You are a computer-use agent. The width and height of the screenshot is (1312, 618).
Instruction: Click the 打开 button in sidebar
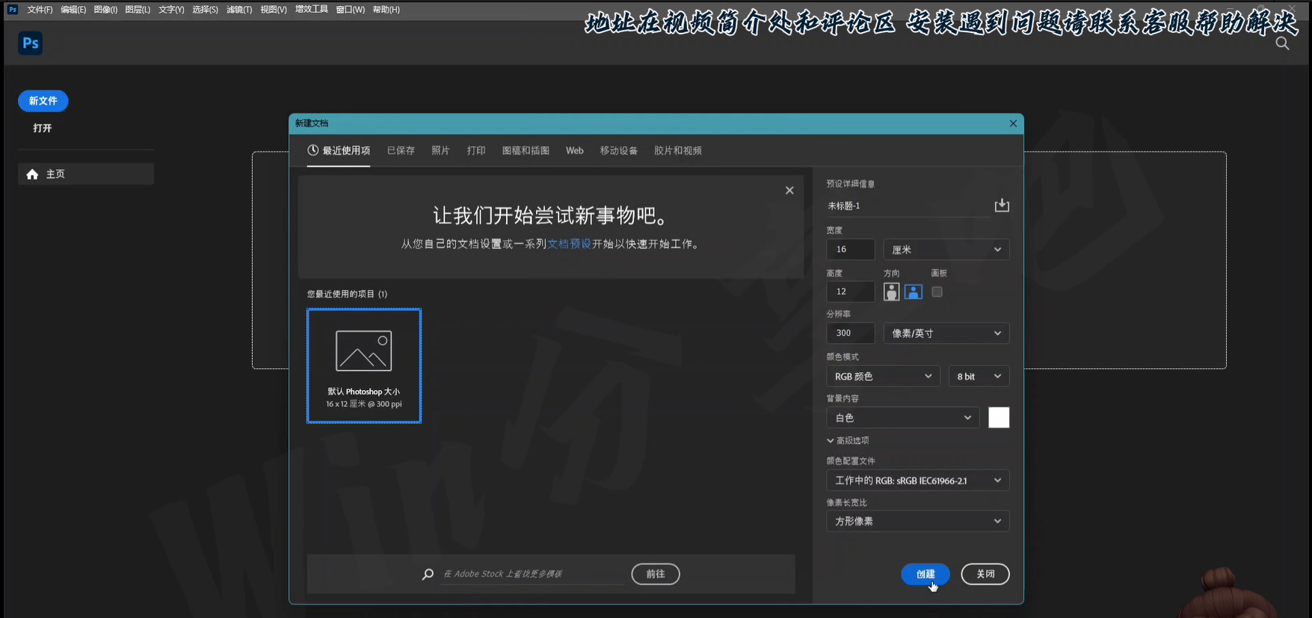coord(43,129)
